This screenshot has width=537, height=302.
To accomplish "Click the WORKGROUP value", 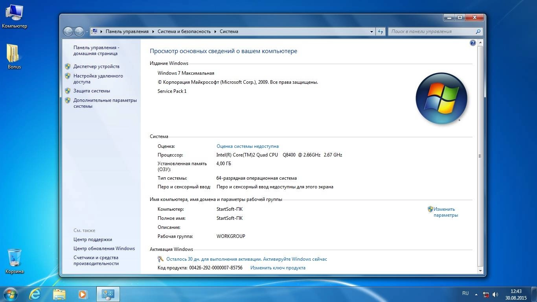I will pos(231,236).
